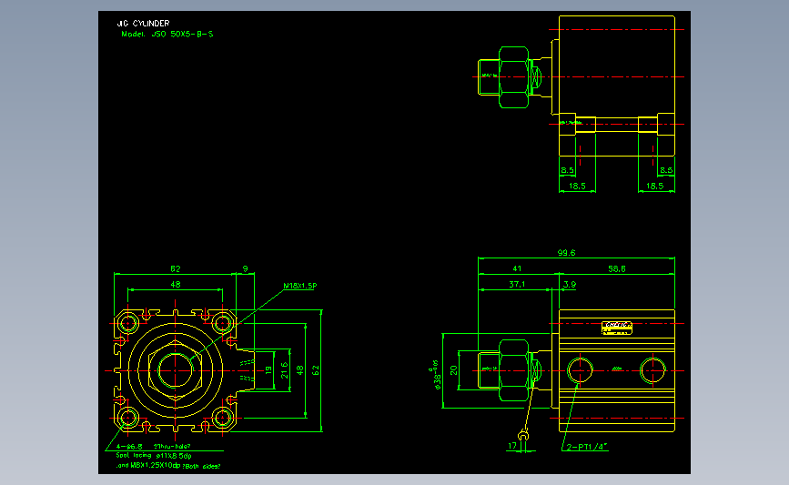Pick the horizontal "62" width dimension
The height and width of the screenshot is (485, 789).
click(175, 268)
